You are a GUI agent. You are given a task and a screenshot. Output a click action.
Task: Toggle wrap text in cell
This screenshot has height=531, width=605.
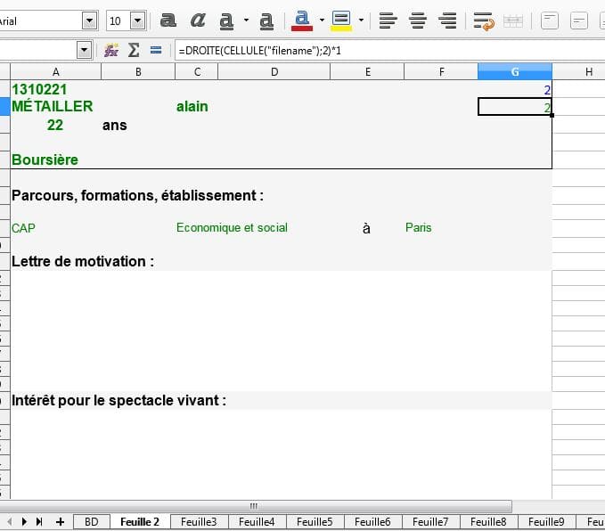[x=484, y=20]
